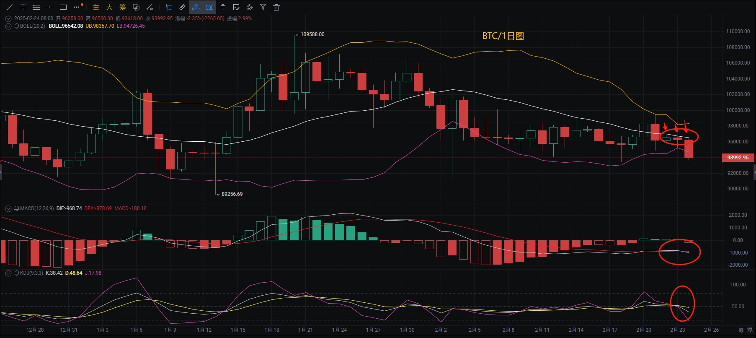Click the DIF:-968.74 value
The width and height of the screenshot is (756, 338).
pyautogui.click(x=69, y=208)
